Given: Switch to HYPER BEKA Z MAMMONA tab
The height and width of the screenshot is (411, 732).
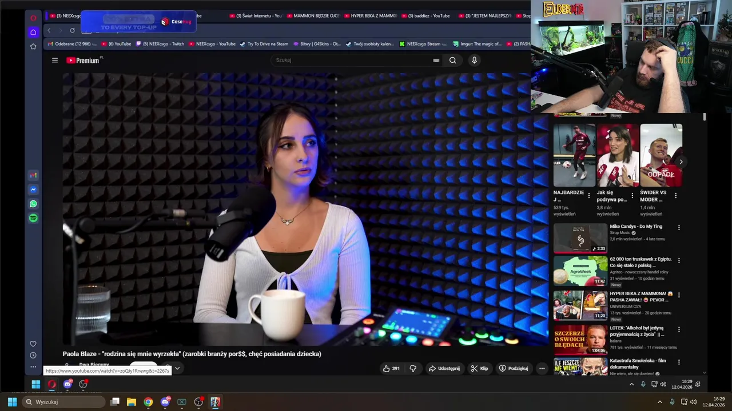Looking at the screenshot, I should 371,15.
